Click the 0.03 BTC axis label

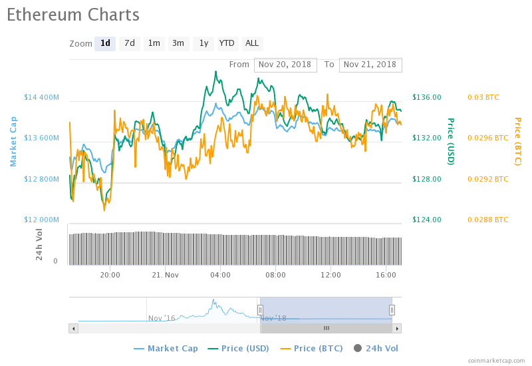pyautogui.click(x=483, y=97)
